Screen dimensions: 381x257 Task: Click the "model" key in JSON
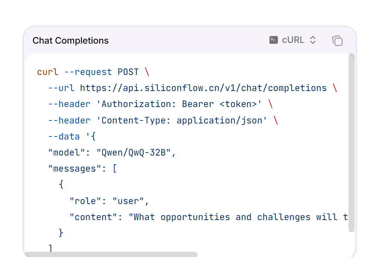(x=67, y=153)
